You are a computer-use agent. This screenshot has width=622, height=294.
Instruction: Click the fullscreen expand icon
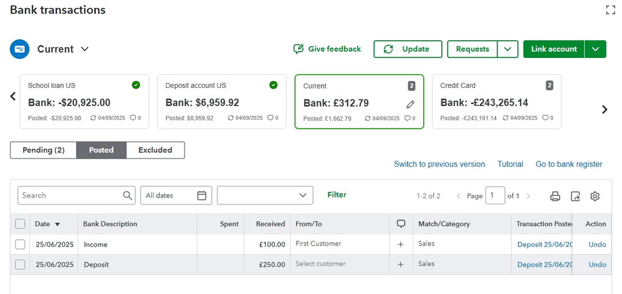point(610,10)
